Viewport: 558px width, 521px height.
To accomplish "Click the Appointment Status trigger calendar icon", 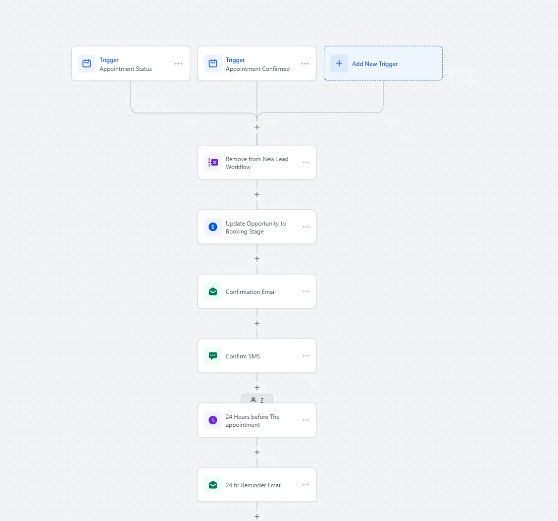I will 87,63.
